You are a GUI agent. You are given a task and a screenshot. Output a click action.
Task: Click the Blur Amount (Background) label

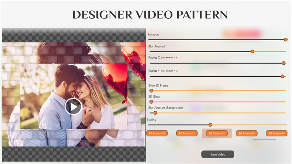166,108
